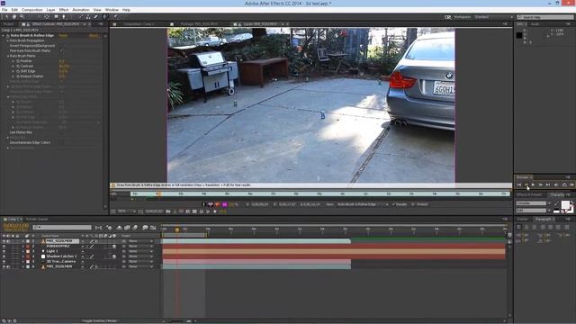Select the Hand tool

point(14,16)
